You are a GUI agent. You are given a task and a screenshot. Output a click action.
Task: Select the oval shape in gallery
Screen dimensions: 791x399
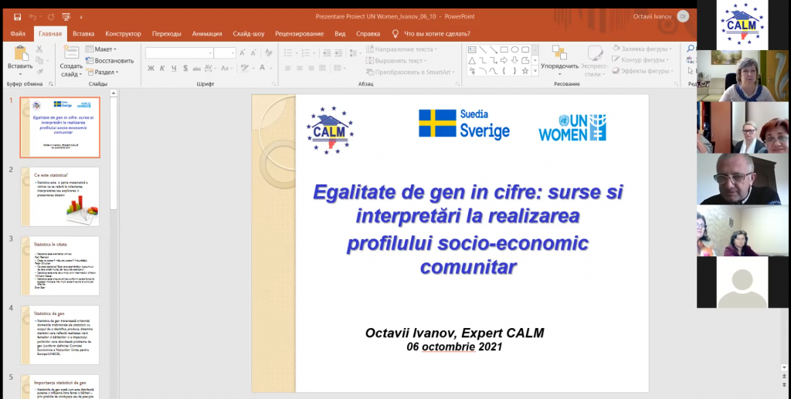tap(514, 49)
